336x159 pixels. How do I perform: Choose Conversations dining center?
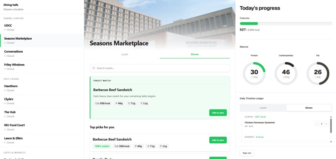(x=42, y=53)
